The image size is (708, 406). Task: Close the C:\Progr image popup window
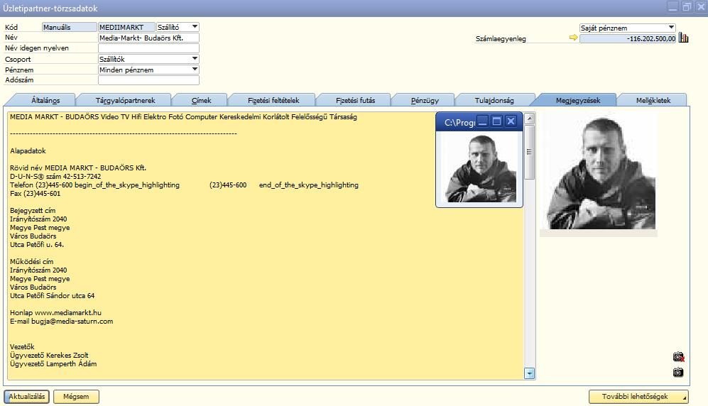pos(511,121)
